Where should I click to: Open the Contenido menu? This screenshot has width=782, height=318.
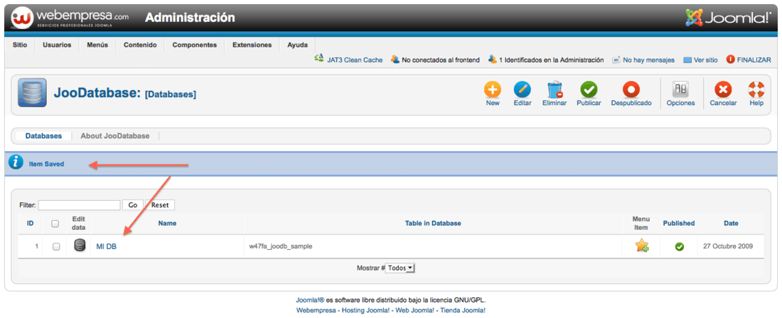(140, 45)
